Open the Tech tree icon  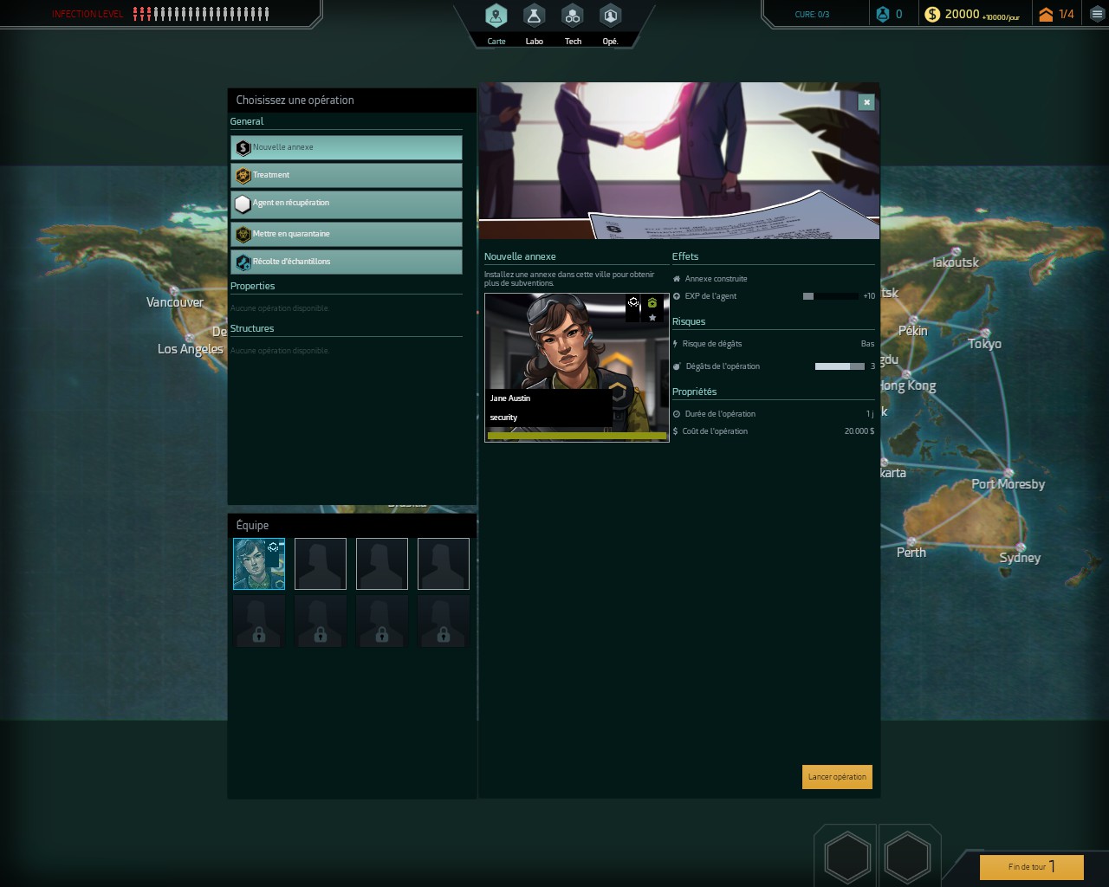pos(572,16)
